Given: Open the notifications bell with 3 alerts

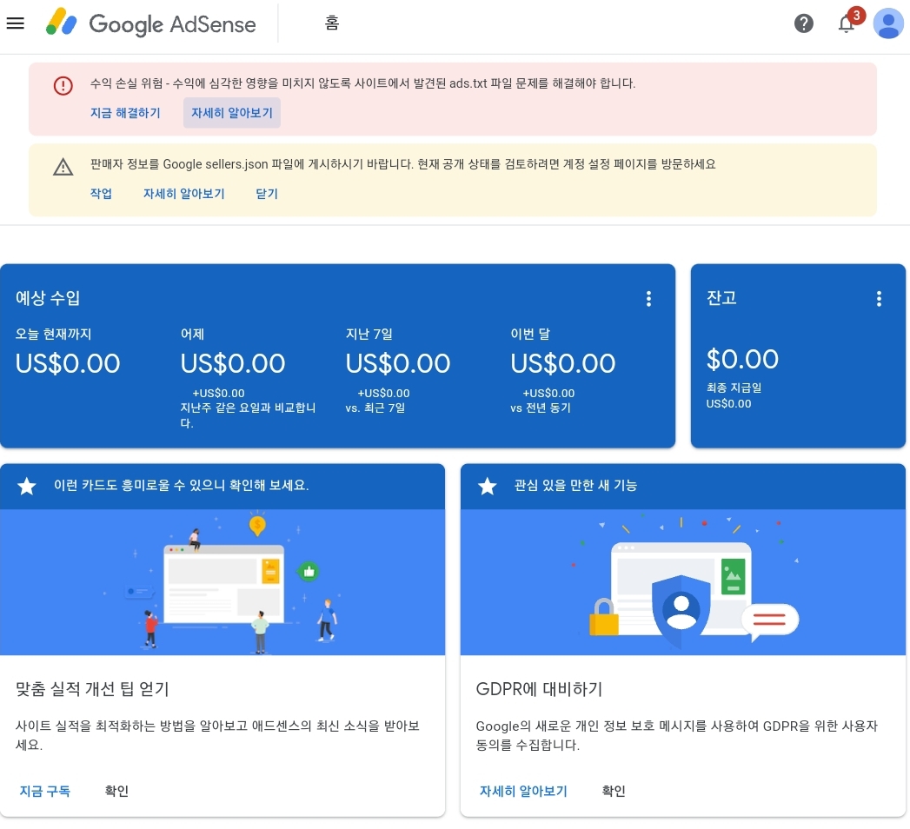Looking at the screenshot, I should 847,23.
